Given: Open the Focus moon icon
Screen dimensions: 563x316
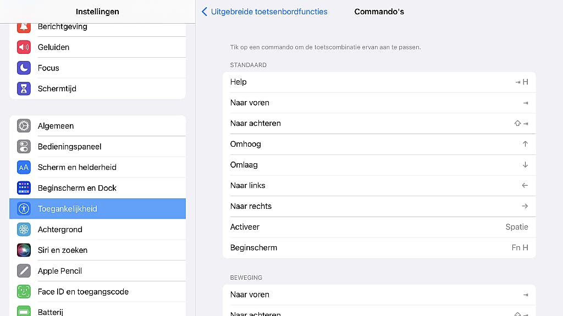Looking at the screenshot, I should coord(24,68).
